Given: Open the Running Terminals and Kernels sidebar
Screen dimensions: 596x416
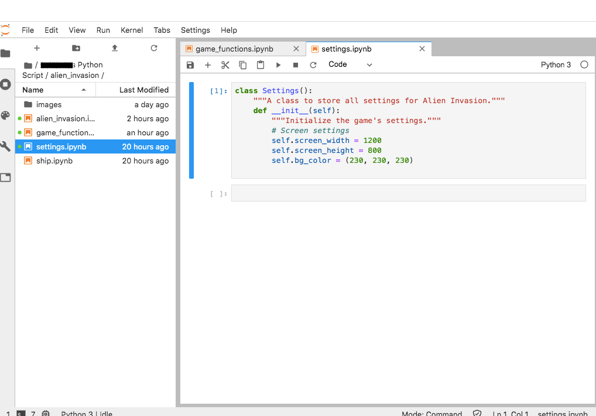Looking at the screenshot, I should (5, 84).
